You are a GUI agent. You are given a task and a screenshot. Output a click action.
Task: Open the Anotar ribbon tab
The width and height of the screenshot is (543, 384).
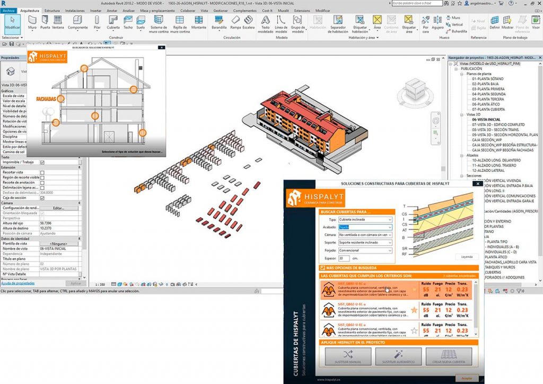pos(111,11)
